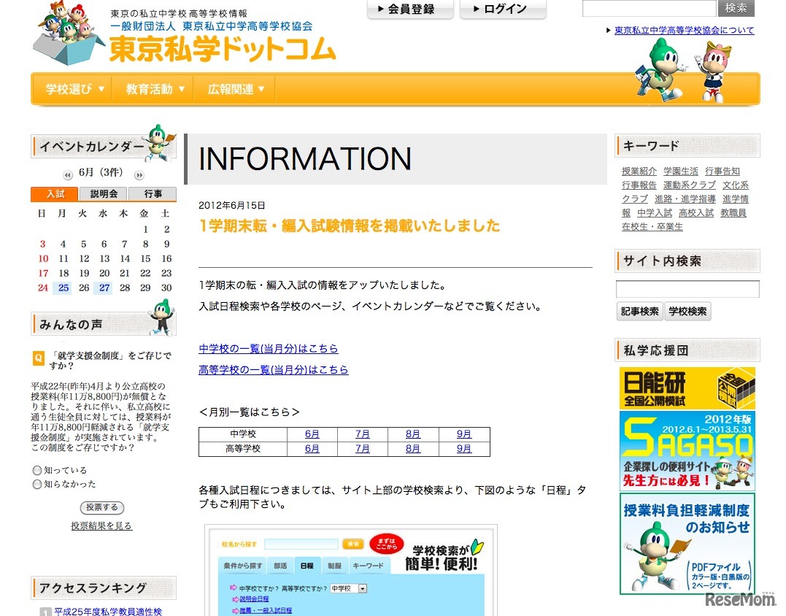This screenshot has width=786, height=616.
Task: Click the Q icon in みんなの声 poll
Action: (38, 358)
